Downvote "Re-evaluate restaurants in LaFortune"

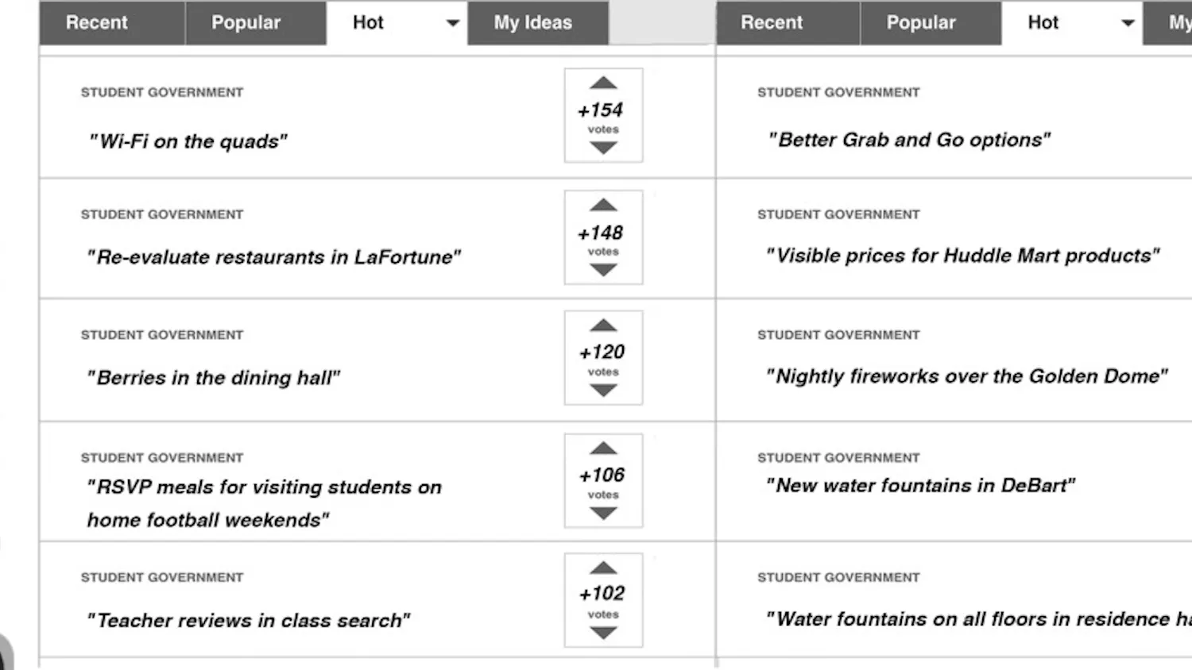(x=603, y=270)
